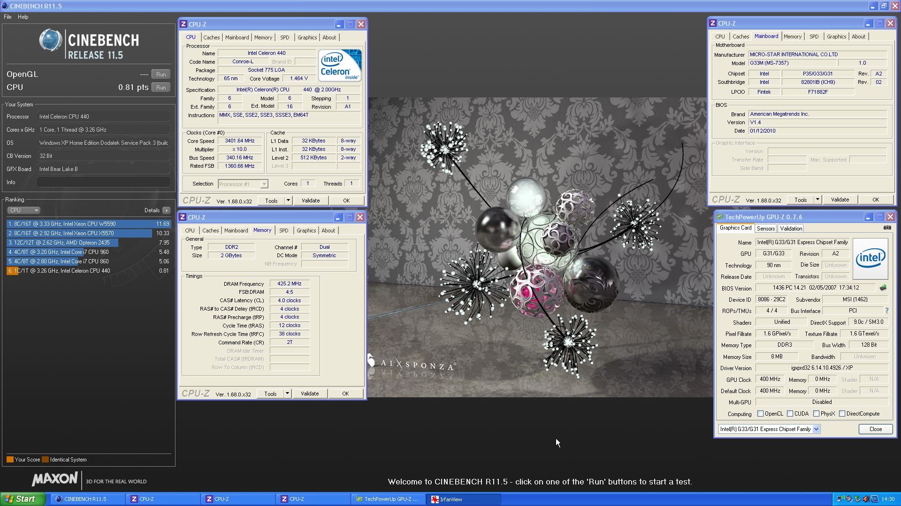Click the first CPU-Z taskbar button

click(162, 499)
